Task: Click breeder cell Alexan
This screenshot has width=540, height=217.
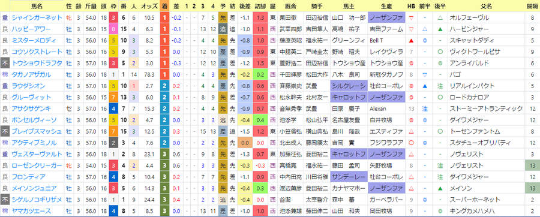Action: 386,108
